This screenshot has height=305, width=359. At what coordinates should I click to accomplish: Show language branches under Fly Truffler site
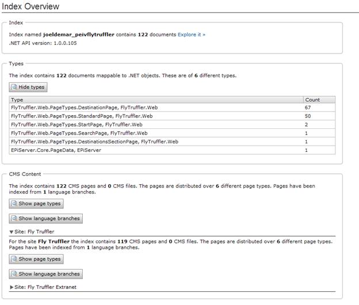(x=45, y=274)
